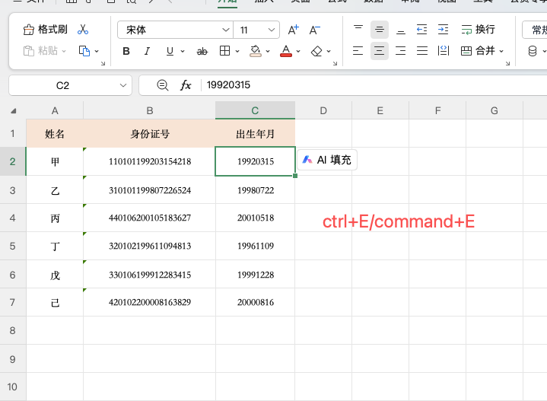The image size is (547, 401).
Task: Open the borders dropdown arrow
Action: (237, 51)
